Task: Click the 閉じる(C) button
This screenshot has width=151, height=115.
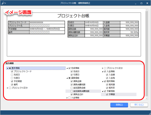Action: [x=139, y=105]
